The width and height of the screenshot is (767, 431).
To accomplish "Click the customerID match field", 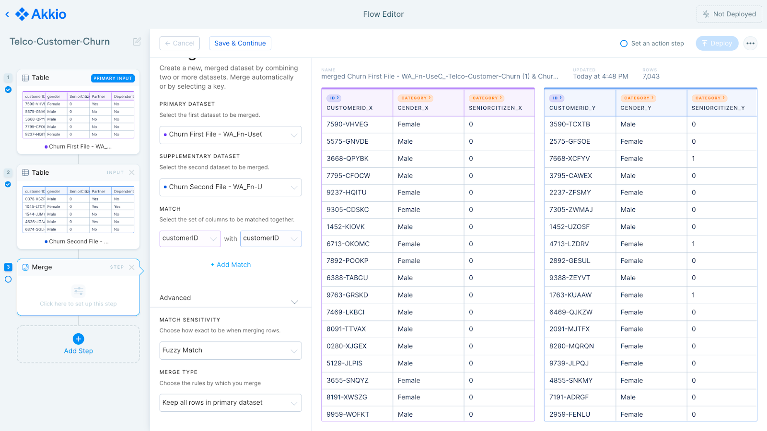I will 190,238.
